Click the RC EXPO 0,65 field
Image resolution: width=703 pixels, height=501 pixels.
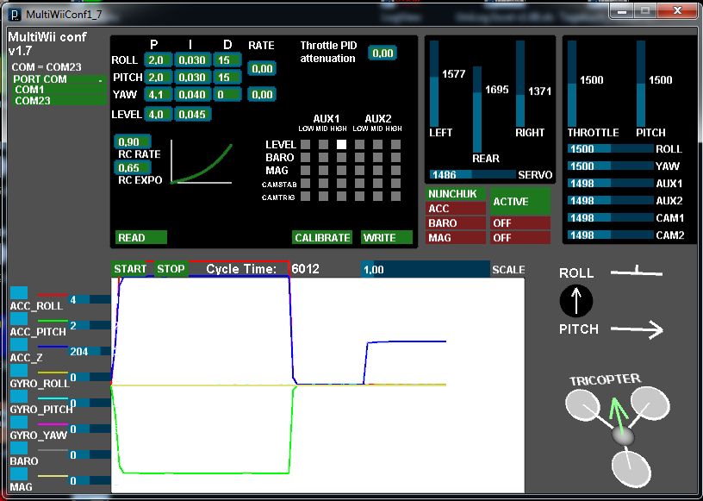pyautogui.click(x=133, y=168)
